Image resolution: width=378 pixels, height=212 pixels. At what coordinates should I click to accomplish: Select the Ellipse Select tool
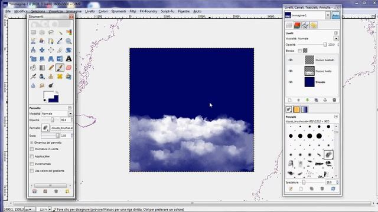(x=42, y=32)
